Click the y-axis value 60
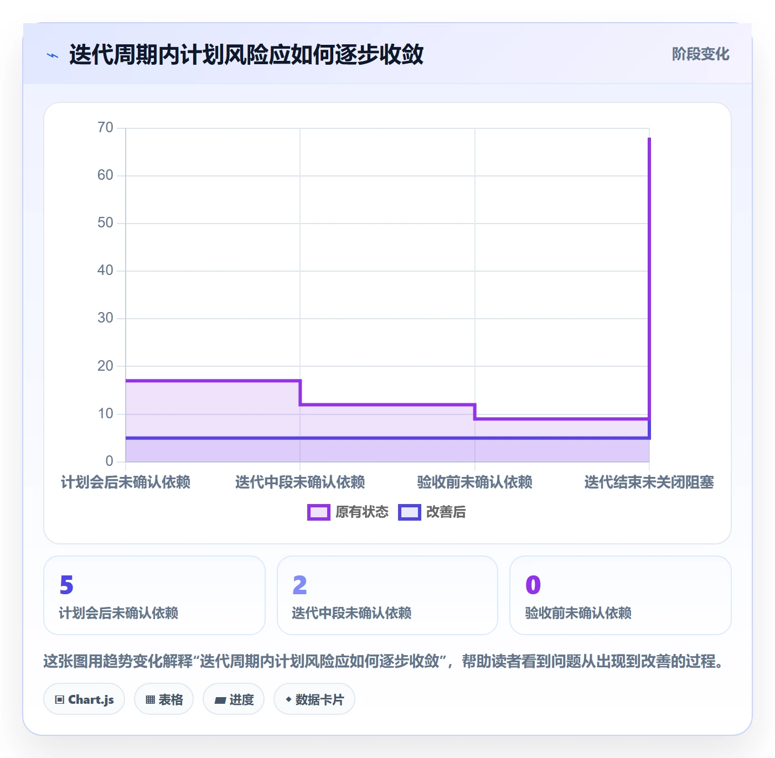Viewport: 775px width, 758px height. pyautogui.click(x=105, y=175)
